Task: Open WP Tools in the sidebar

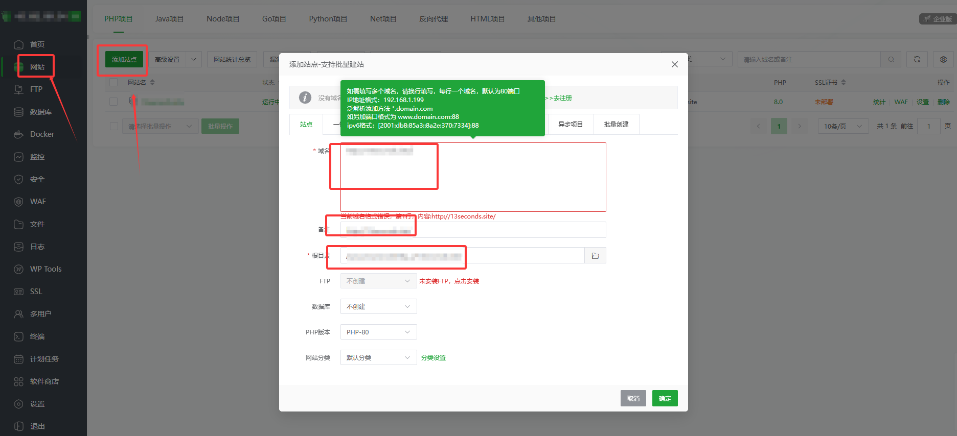Action: pyautogui.click(x=45, y=269)
